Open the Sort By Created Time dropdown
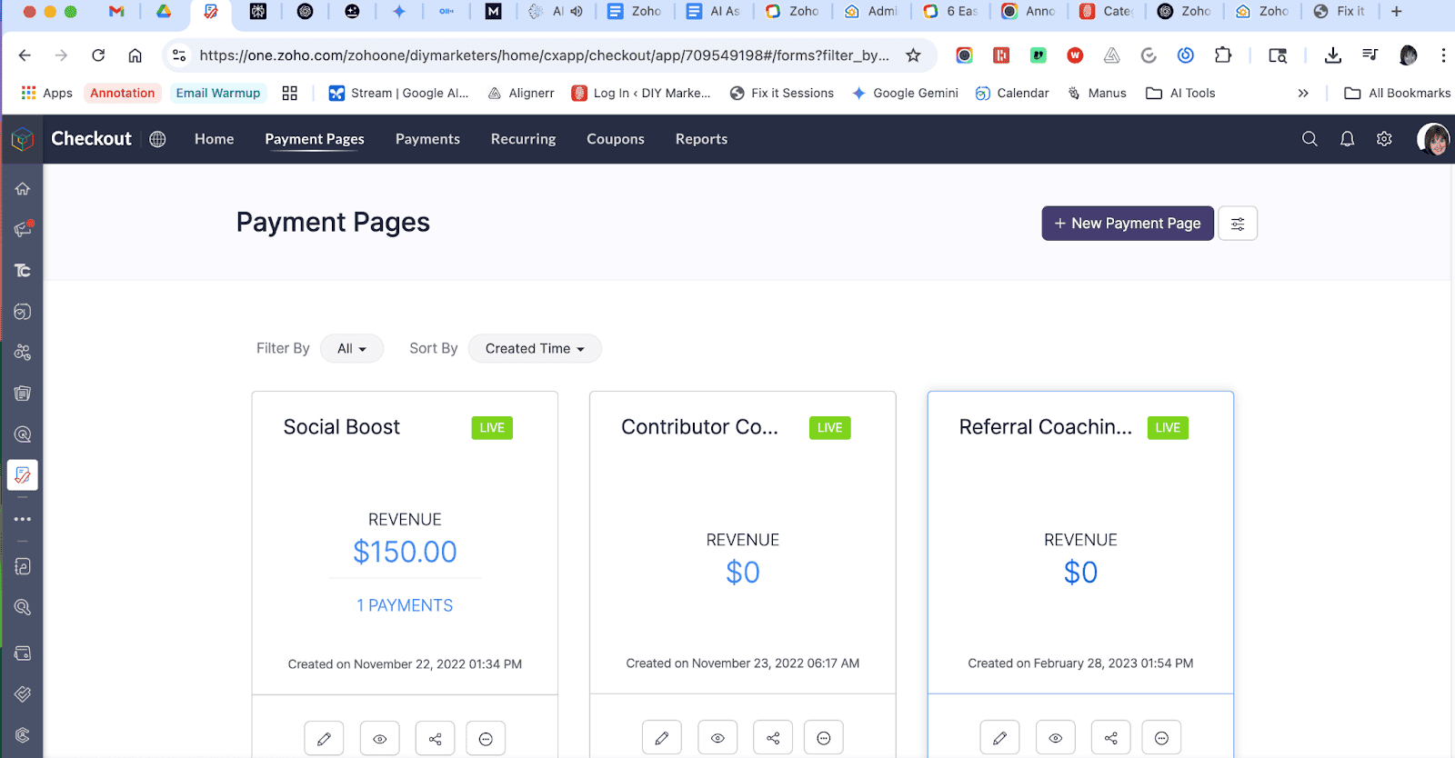1455x758 pixels. [x=535, y=348]
